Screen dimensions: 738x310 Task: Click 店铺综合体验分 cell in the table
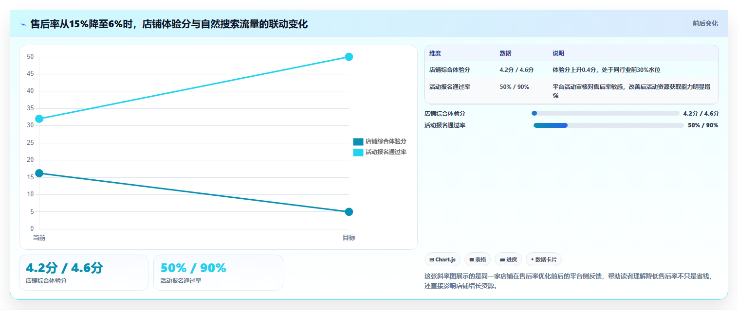(449, 70)
